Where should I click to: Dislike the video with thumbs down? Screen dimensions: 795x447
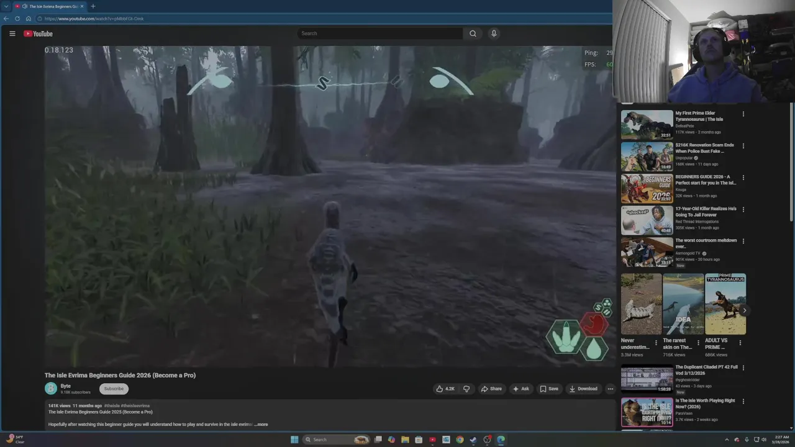tap(466, 389)
